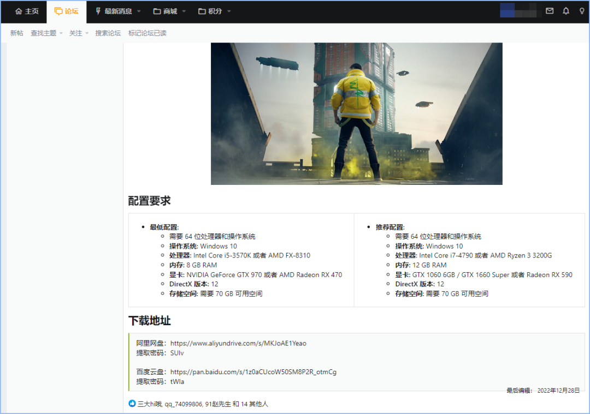The width and height of the screenshot is (590, 414).
Task: Show the 14 其他人 likers list
Action: pos(255,404)
